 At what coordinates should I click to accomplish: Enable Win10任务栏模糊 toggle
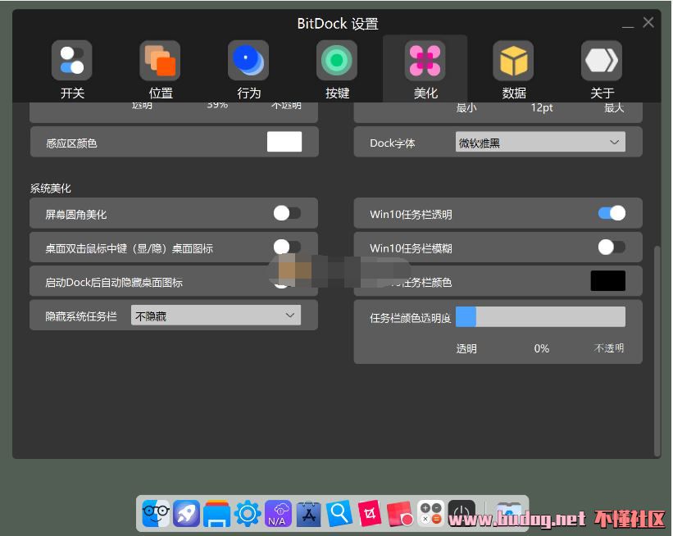point(612,247)
